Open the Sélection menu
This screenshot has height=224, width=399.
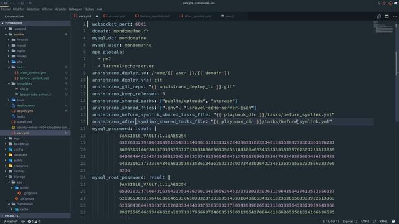point(33,9)
